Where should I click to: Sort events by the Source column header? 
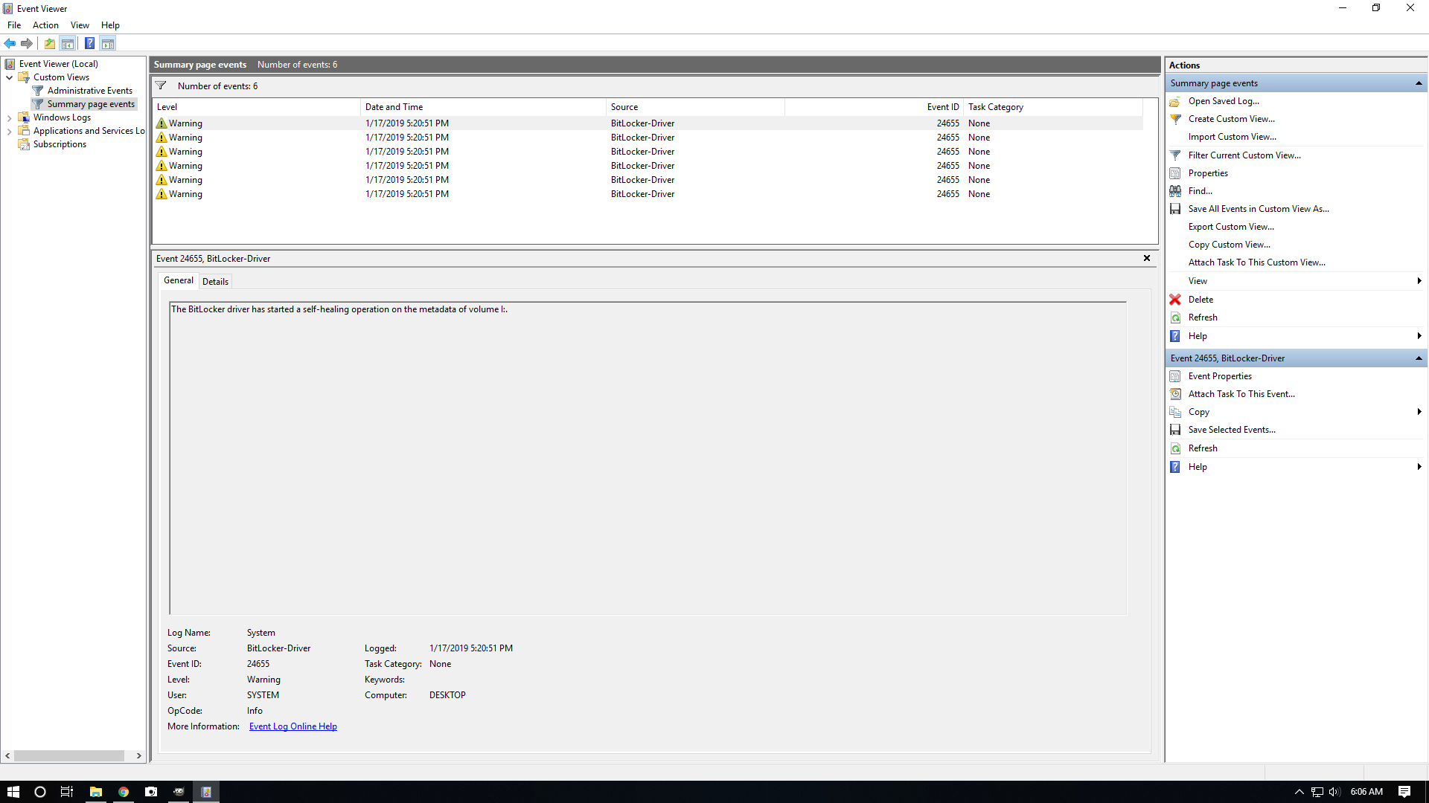[x=695, y=107]
